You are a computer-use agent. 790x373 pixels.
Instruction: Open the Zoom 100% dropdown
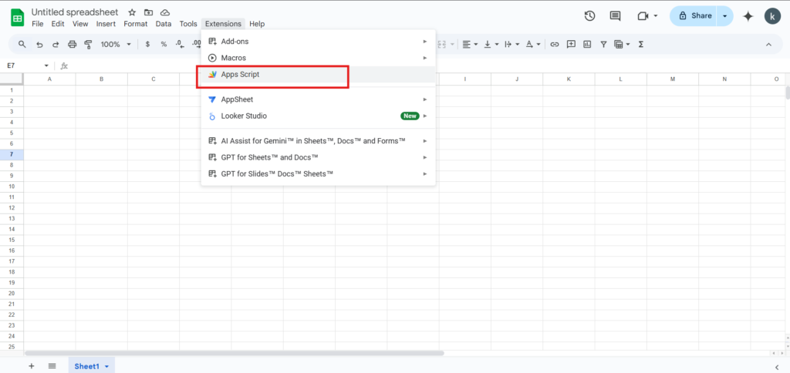116,44
